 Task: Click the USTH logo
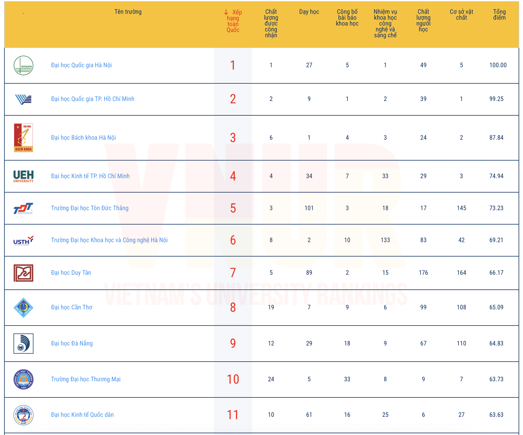pyautogui.click(x=23, y=240)
